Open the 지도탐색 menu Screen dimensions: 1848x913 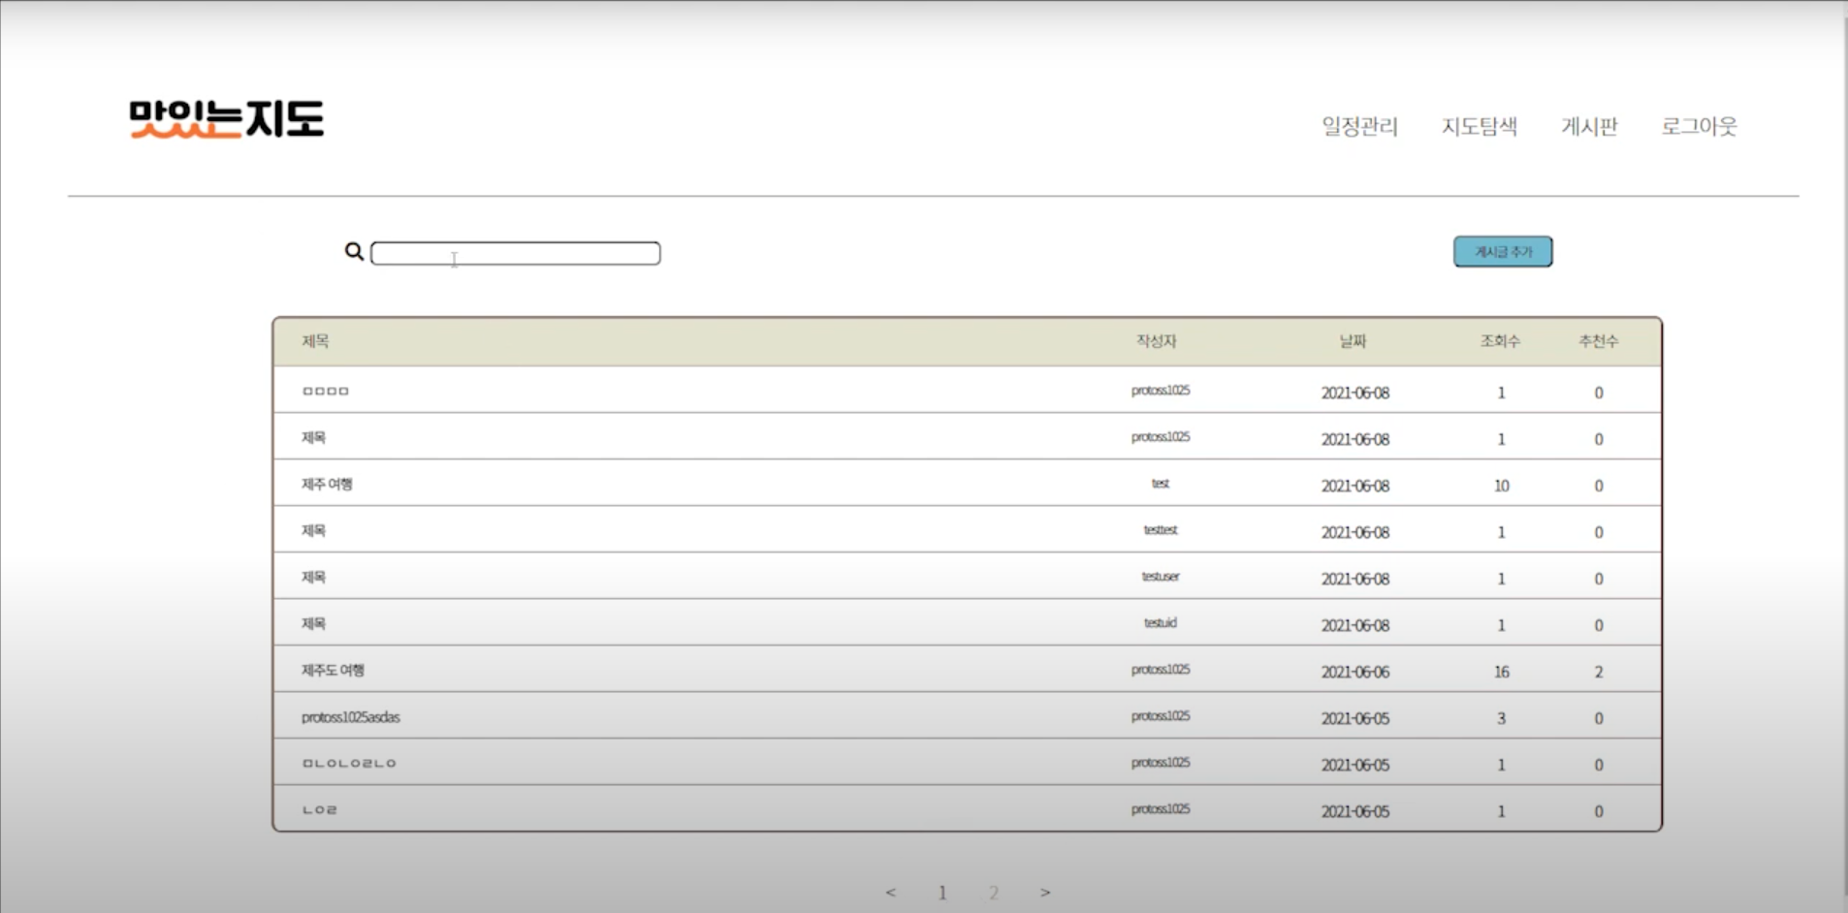pyautogui.click(x=1479, y=126)
